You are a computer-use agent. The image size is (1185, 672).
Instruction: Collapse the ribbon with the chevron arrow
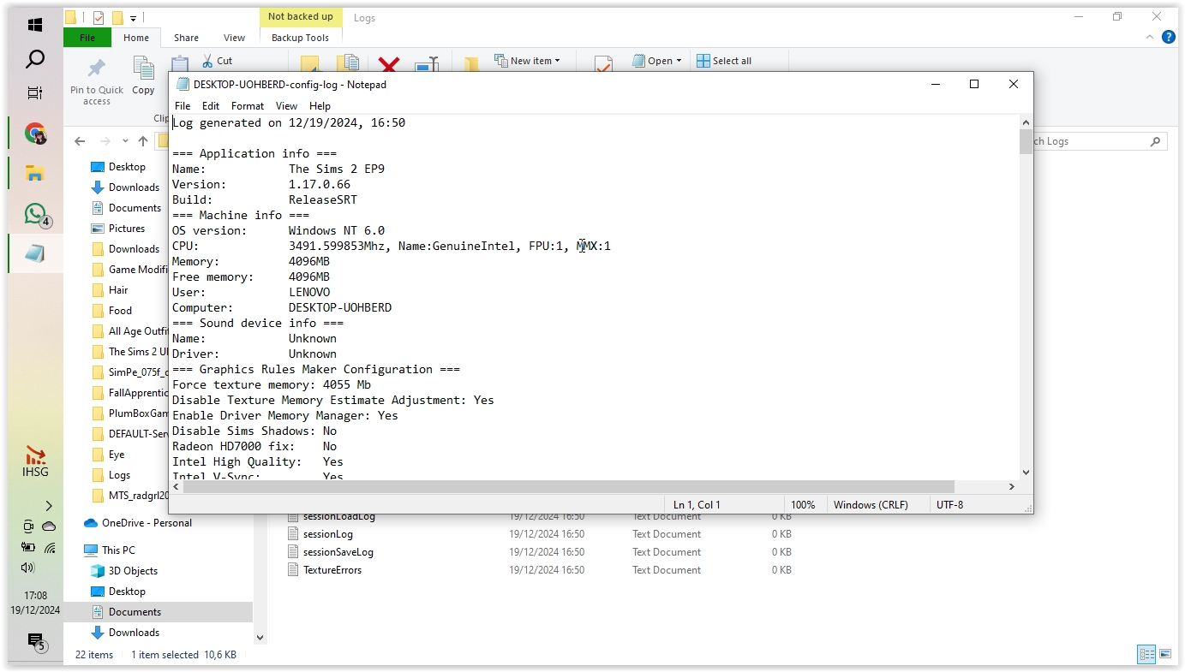(1150, 38)
